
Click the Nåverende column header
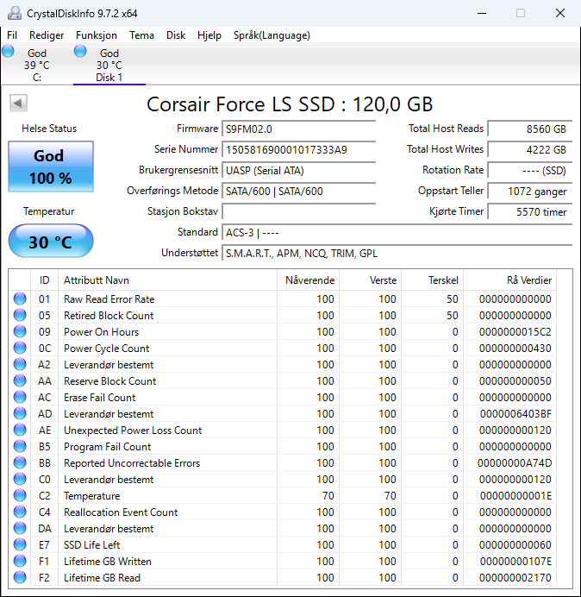(x=309, y=280)
